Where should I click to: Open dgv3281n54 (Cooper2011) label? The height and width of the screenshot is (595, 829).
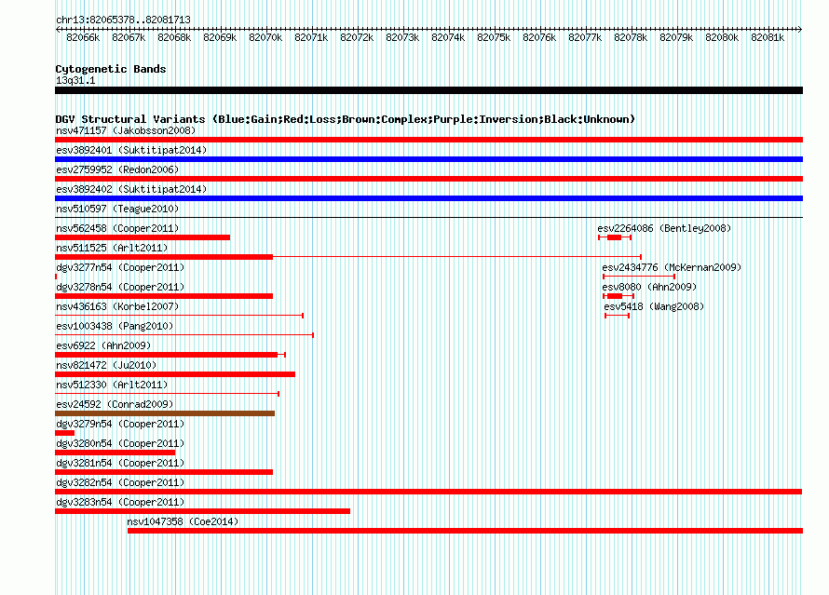pos(120,463)
